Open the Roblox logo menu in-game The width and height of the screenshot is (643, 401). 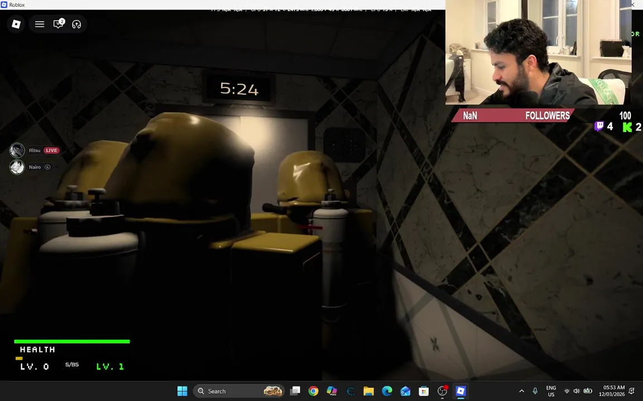(16, 24)
